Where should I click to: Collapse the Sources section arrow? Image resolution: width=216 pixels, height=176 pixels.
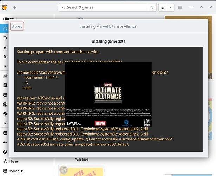pos(5,123)
